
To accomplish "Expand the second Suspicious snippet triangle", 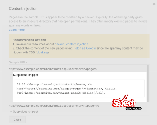I will 11,112.
